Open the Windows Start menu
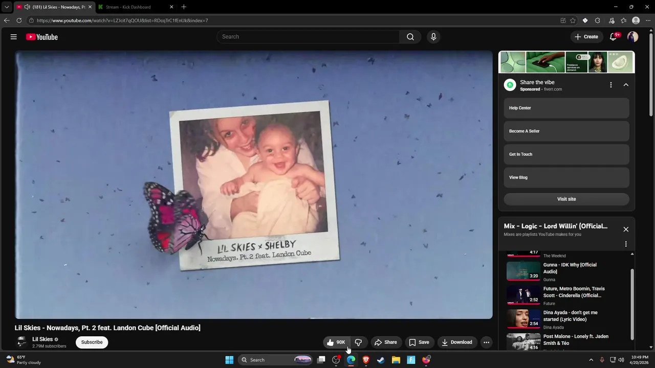Viewport: 655px width, 368px height. click(x=229, y=360)
